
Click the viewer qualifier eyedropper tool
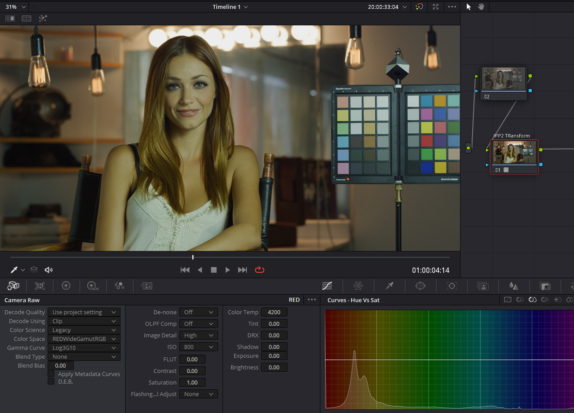[14, 270]
